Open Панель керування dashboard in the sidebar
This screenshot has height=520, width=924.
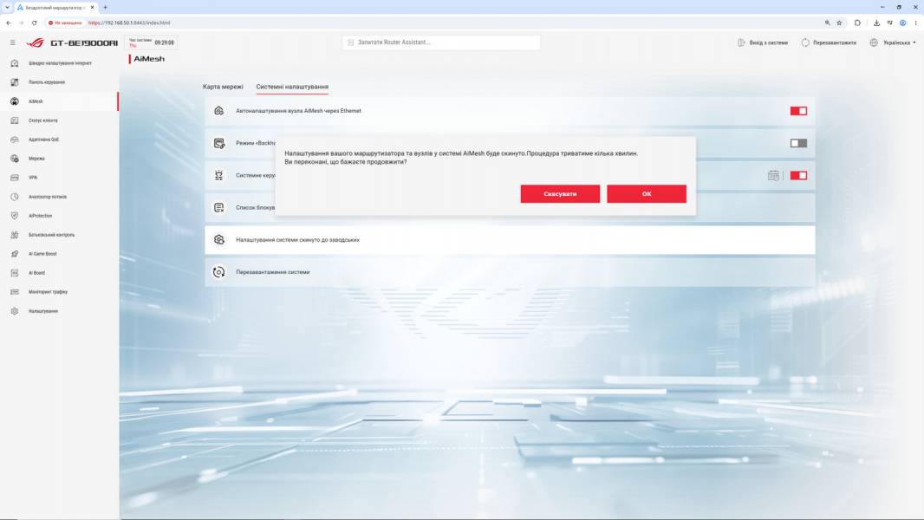60,82
